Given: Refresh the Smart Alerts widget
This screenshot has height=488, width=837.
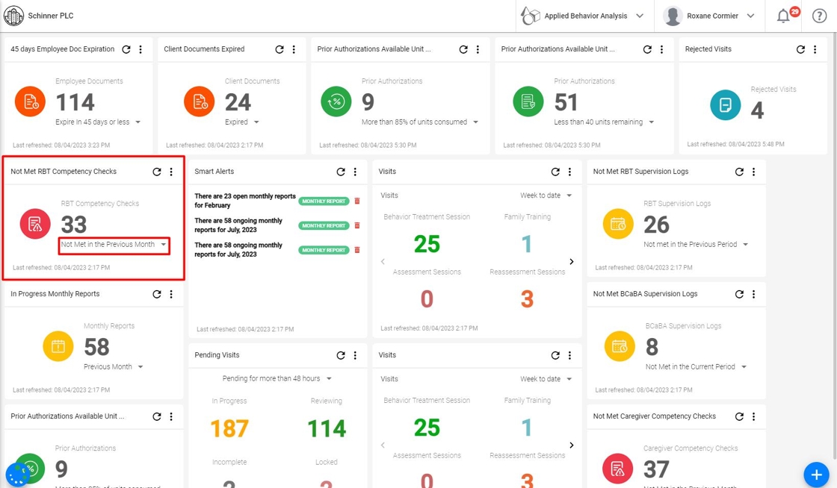Looking at the screenshot, I should click(341, 172).
